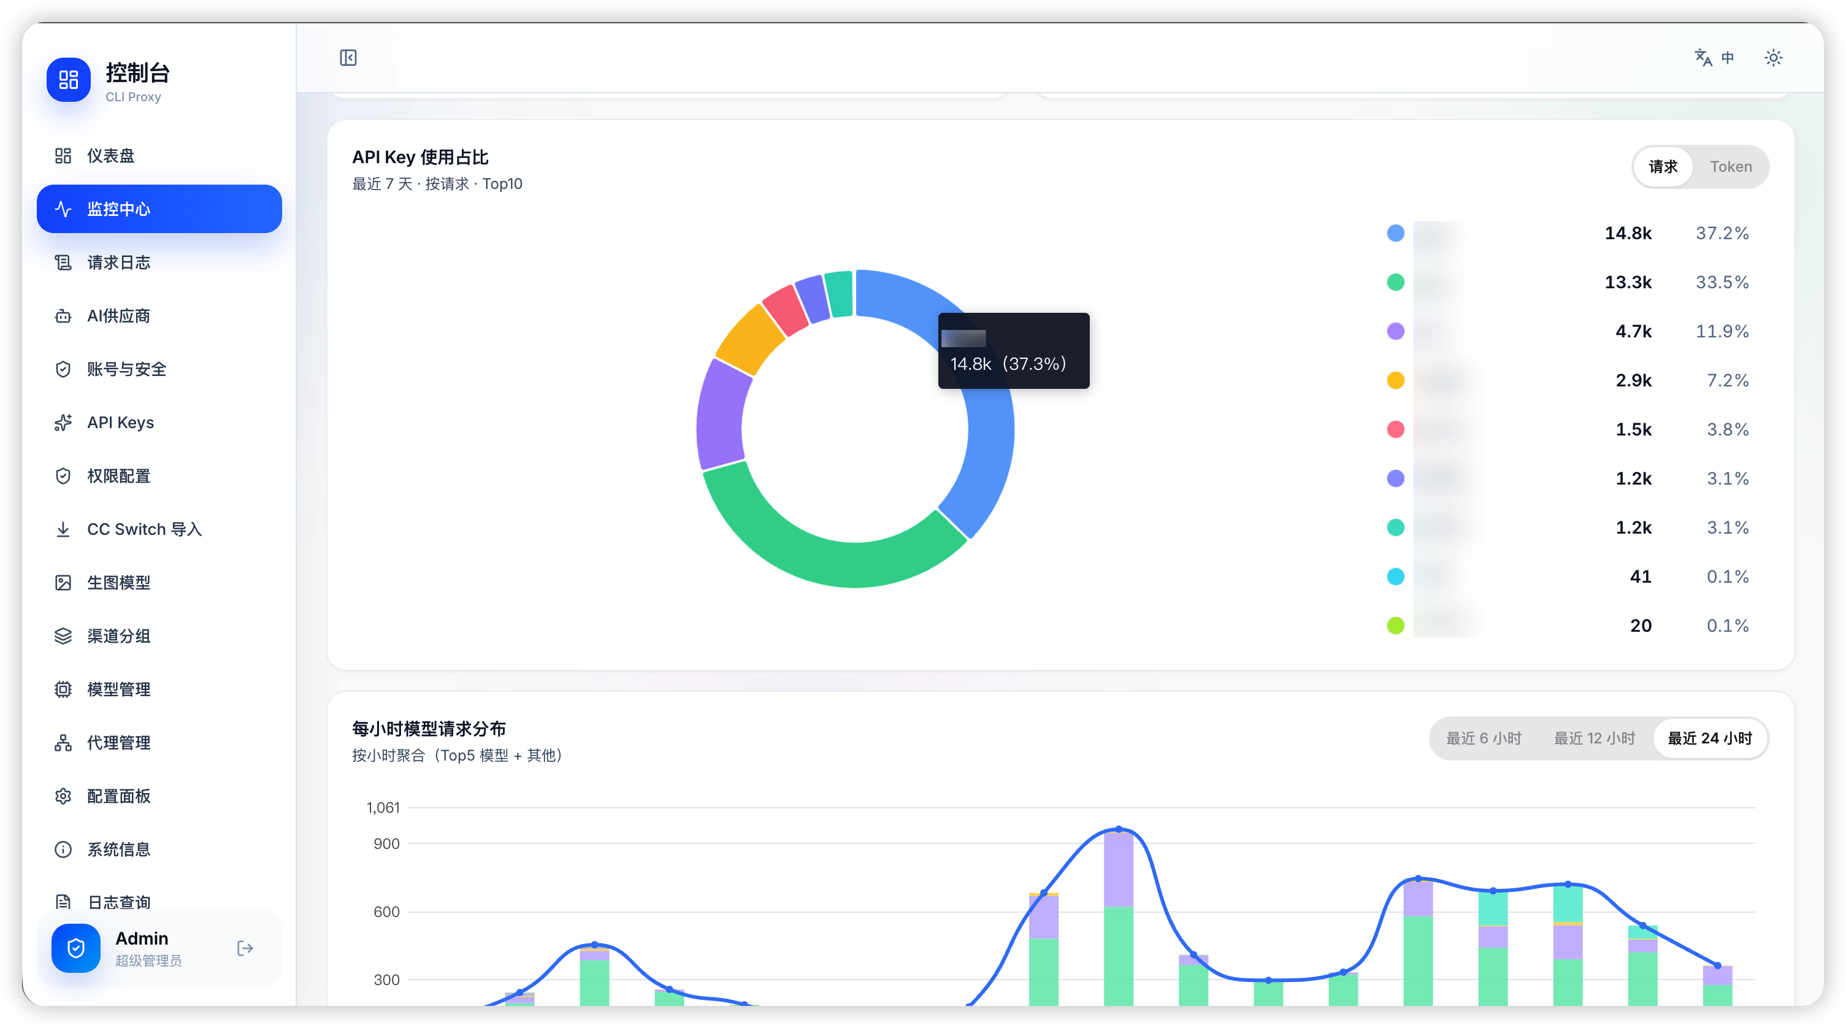Image resolution: width=1846 pixels, height=1028 pixels.
Task: Click the 权限配置 shield icon
Action: click(63, 476)
